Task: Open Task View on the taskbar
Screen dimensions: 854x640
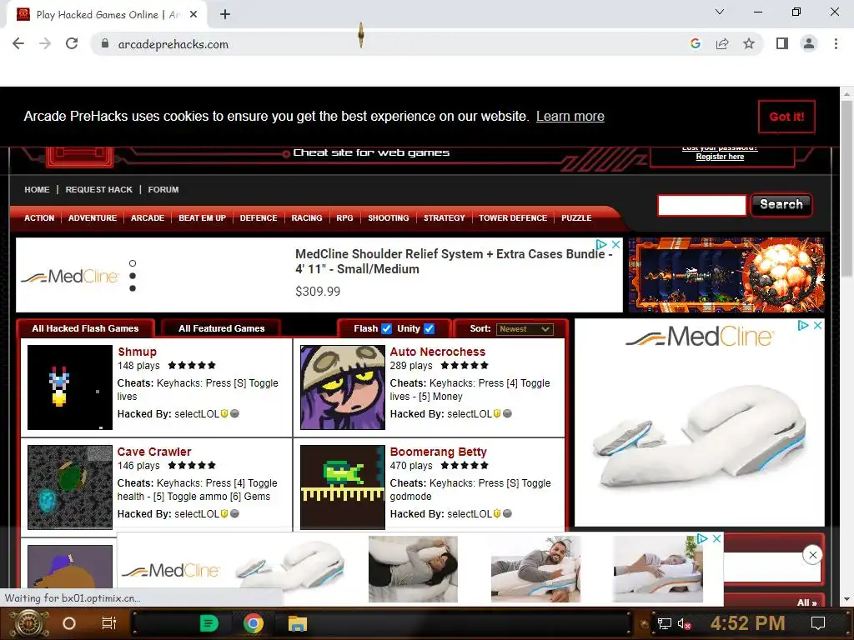Action: 109,623
